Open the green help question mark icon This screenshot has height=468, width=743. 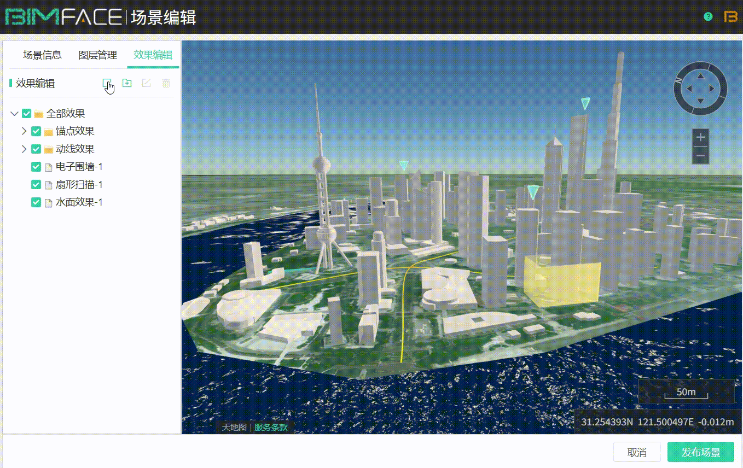click(708, 16)
